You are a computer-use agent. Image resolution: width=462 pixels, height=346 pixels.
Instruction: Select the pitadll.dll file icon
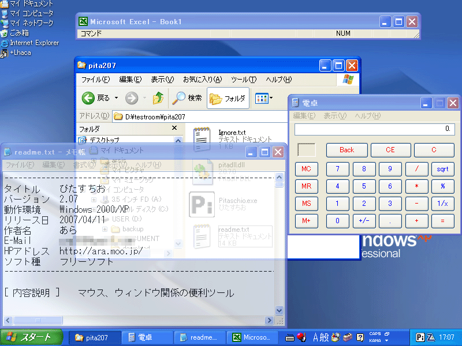tap(203, 171)
